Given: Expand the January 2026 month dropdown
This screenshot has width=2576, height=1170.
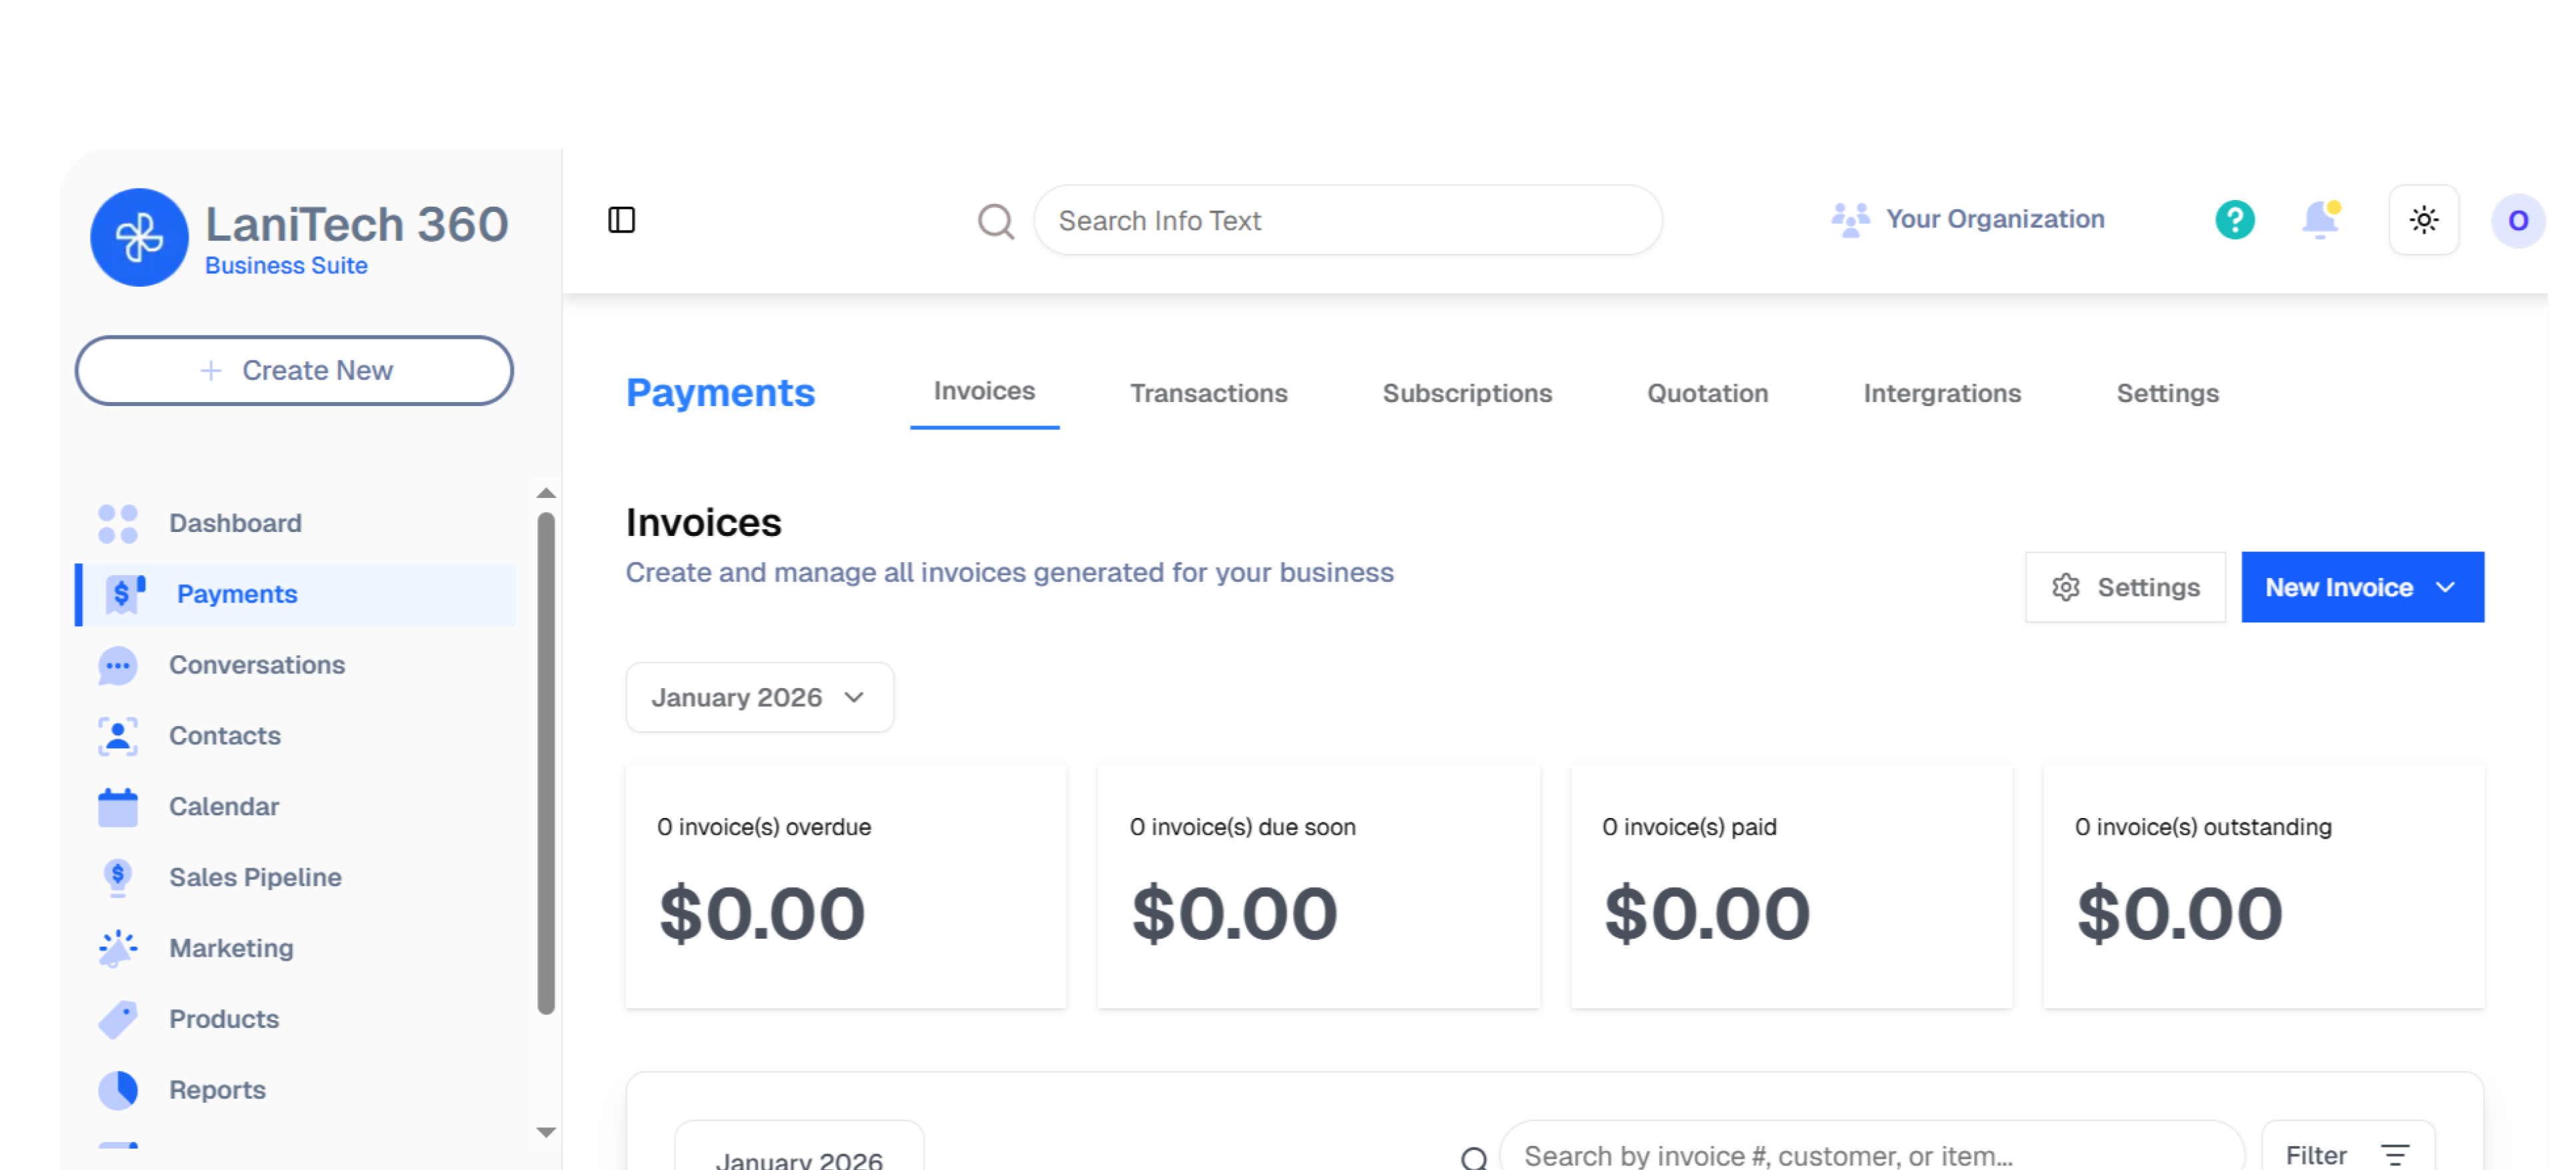Looking at the screenshot, I should point(759,697).
